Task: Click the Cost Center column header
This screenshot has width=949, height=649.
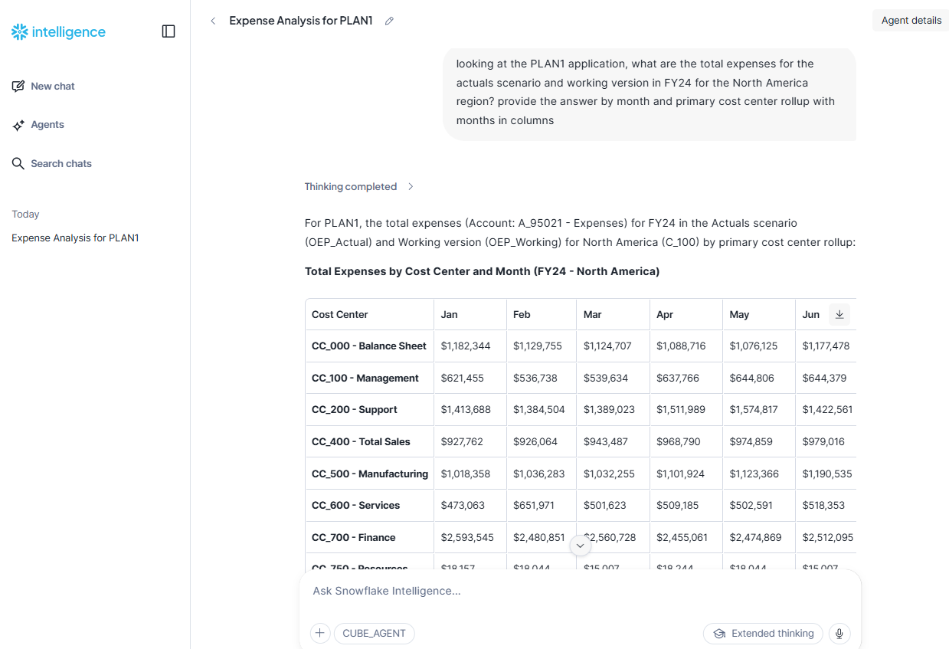Action: click(340, 315)
